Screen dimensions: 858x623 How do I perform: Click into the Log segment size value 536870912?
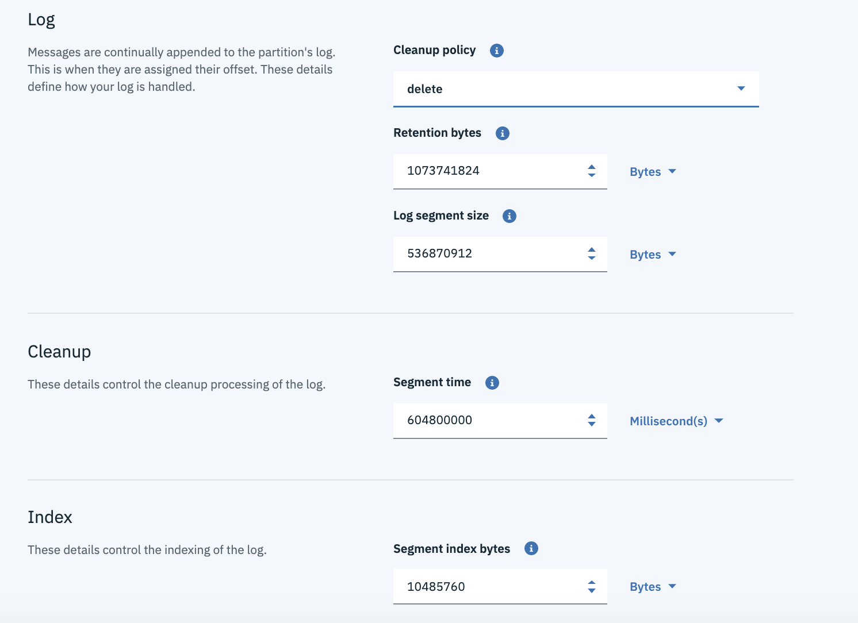(x=489, y=253)
